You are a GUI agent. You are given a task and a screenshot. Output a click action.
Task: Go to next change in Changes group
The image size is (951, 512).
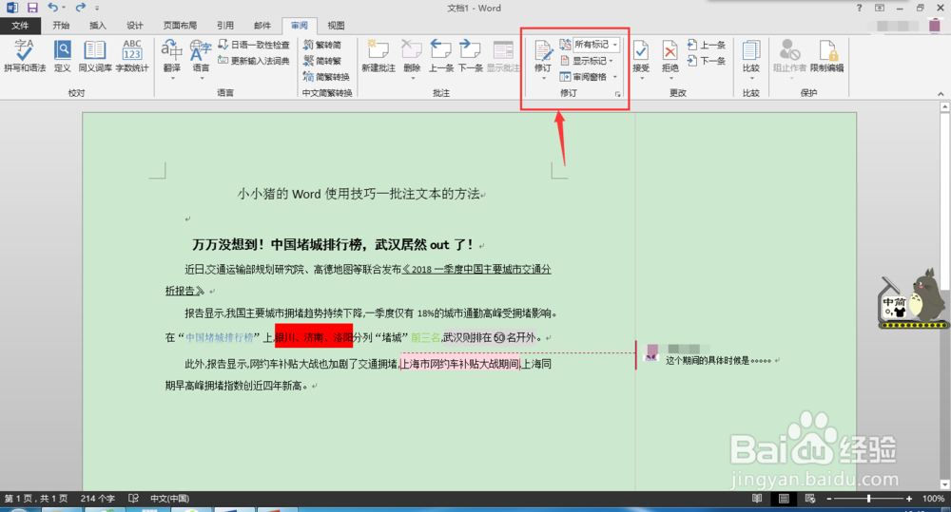click(x=707, y=61)
